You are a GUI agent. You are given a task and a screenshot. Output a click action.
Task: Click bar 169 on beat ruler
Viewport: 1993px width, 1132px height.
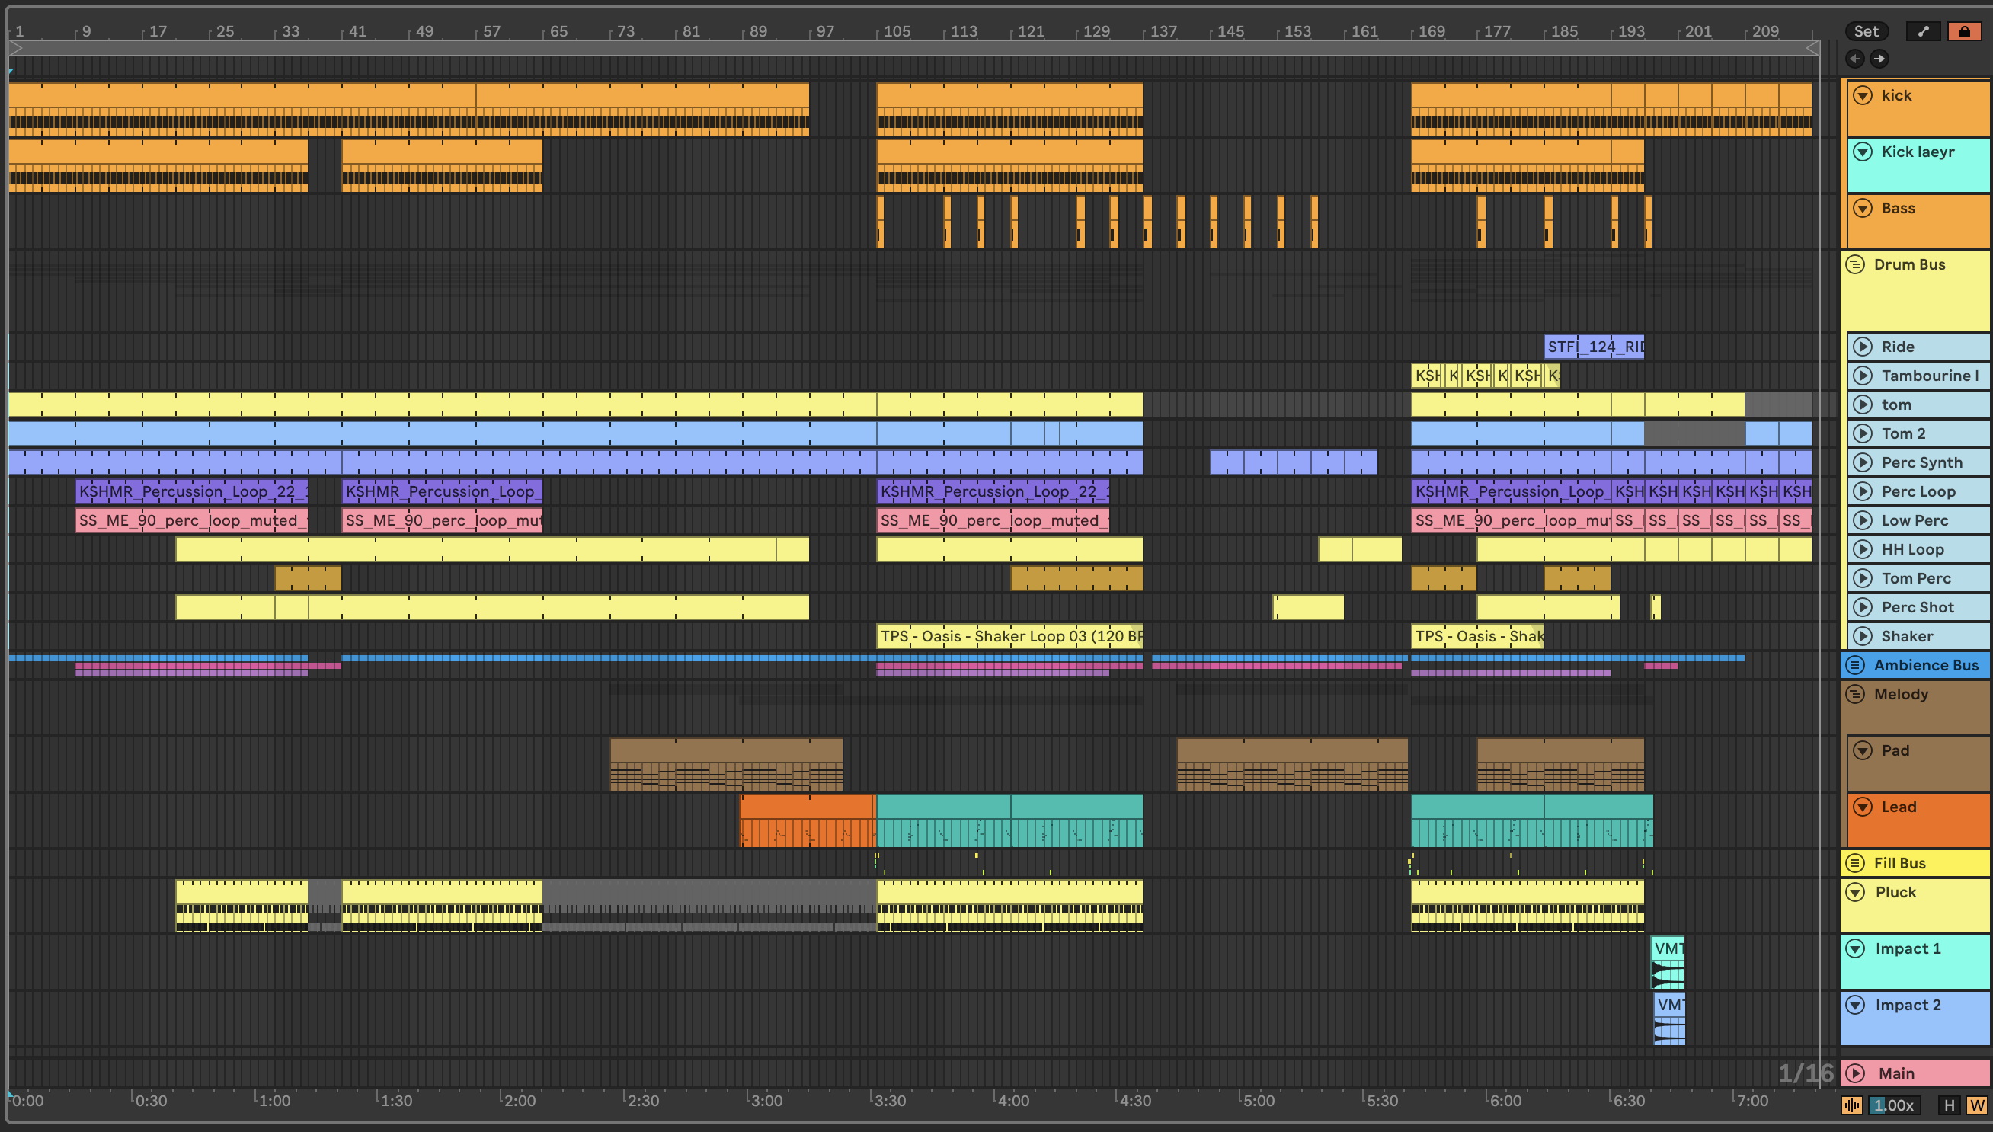[1430, 31]
